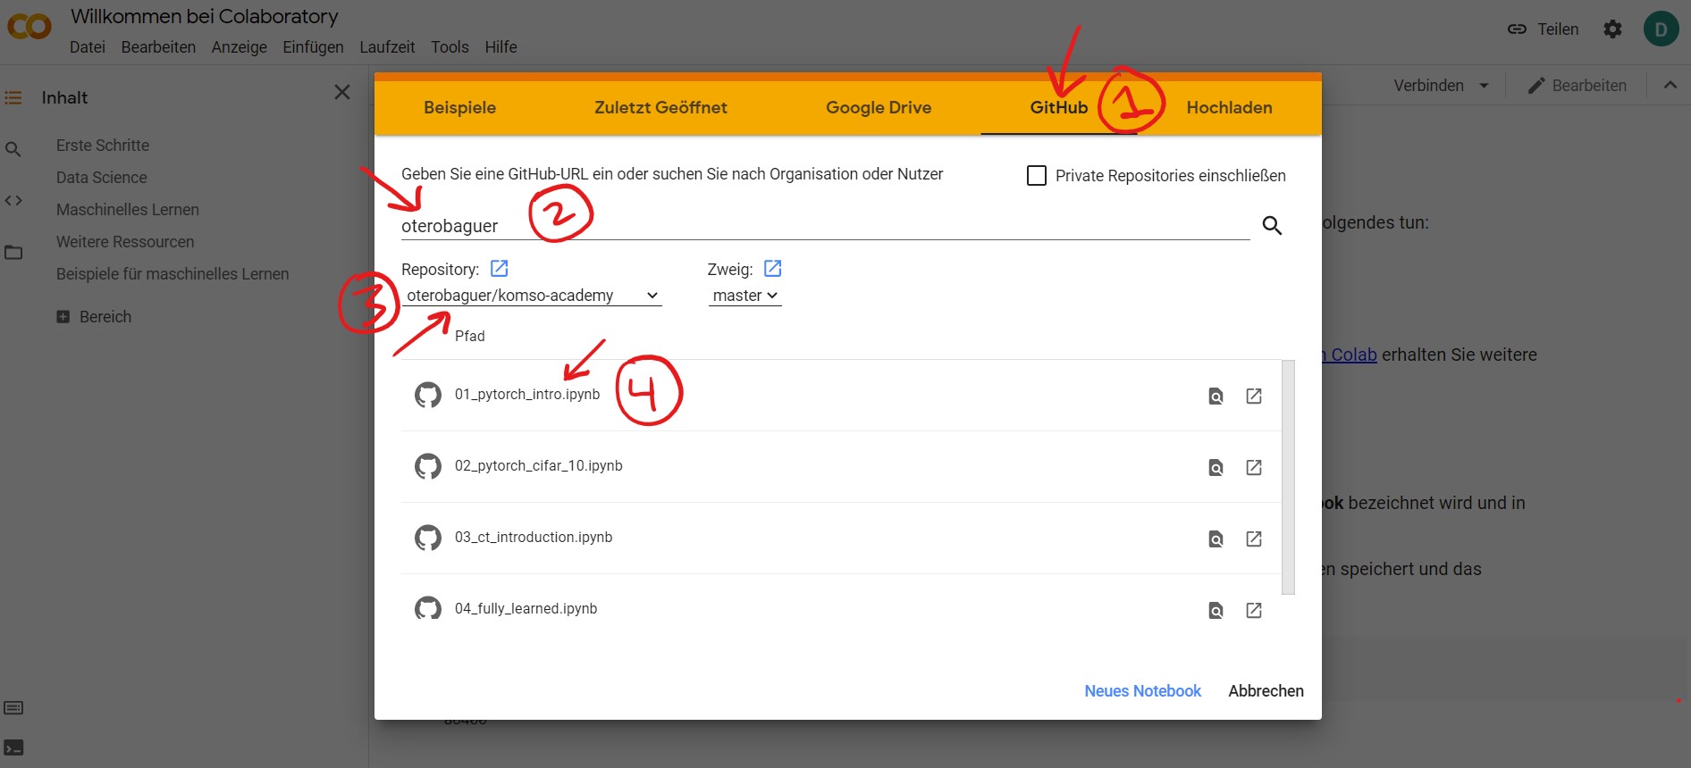The width and height of the screenshot is (1691, 768).
Task: Expand the Repository dropdown
Action: coord(532,296)
